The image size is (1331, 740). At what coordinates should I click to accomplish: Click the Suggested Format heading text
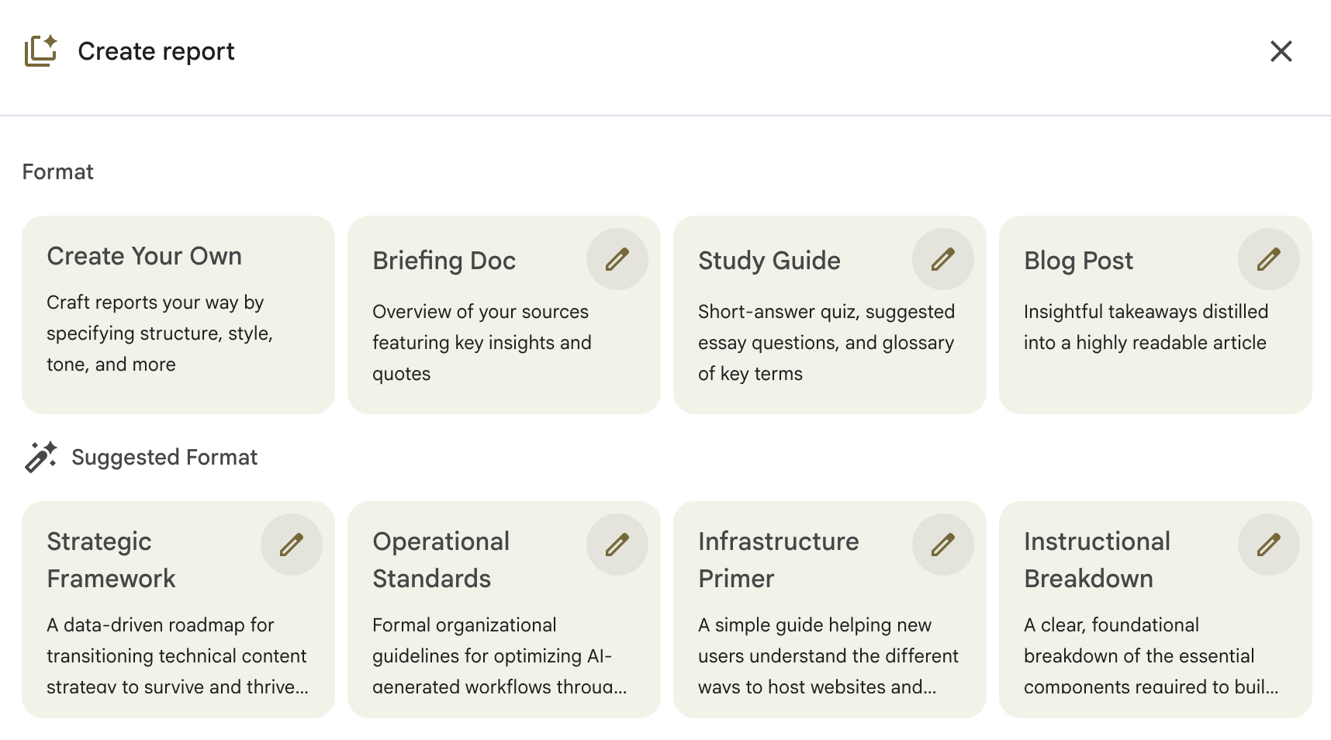(164, 457)
